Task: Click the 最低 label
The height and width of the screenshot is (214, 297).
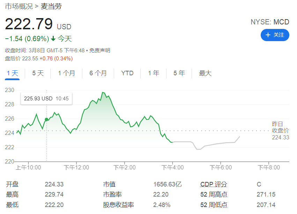Action: pos(12,205)
